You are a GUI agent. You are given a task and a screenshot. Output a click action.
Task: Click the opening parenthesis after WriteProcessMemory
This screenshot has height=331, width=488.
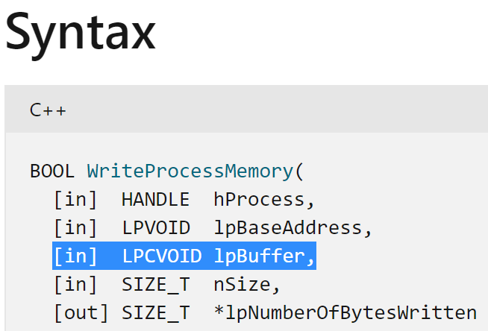coord(299,171)
